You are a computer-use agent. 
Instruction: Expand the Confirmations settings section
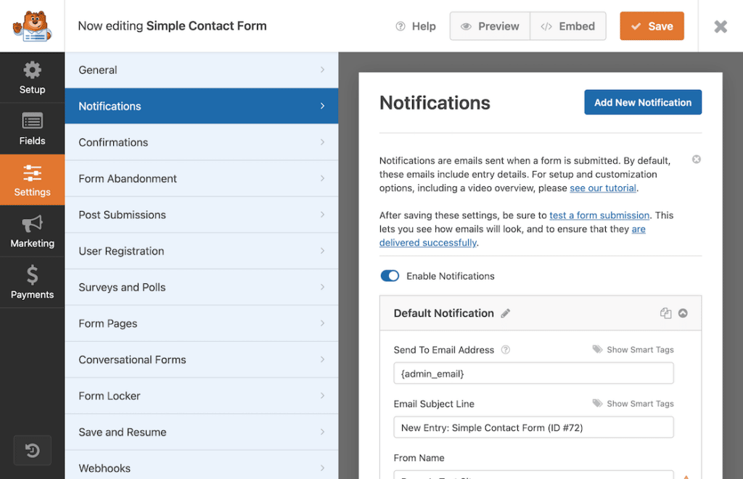click(x=202, y=142)
